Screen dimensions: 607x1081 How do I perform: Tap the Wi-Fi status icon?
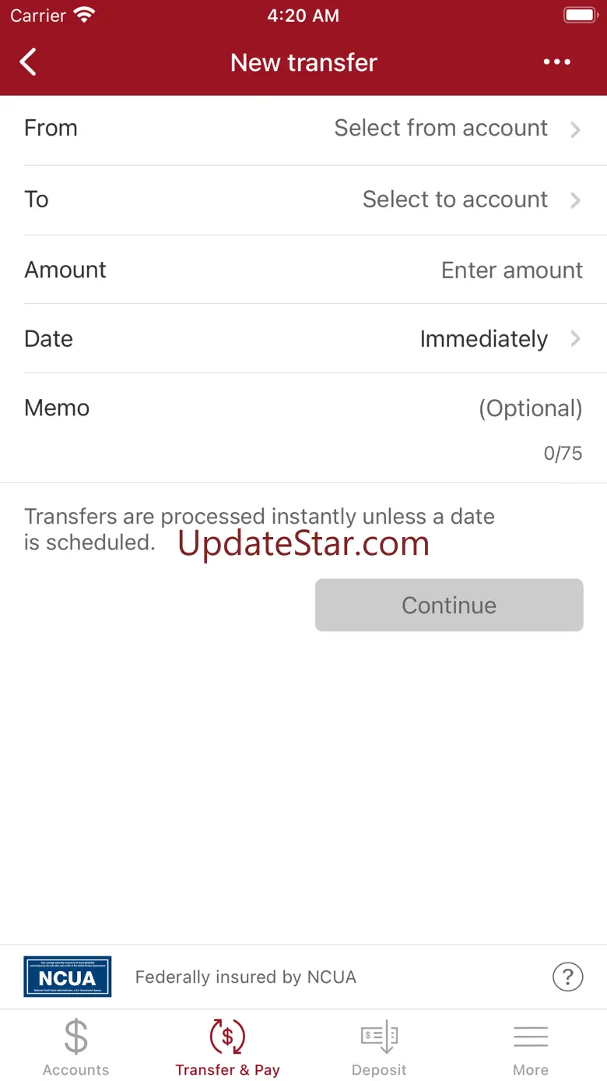coord(83,15)
